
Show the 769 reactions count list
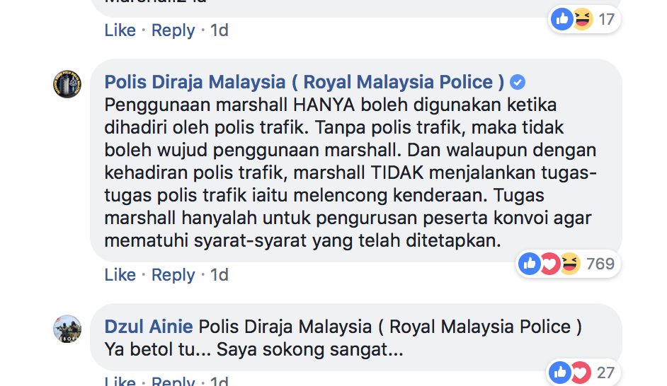coord(600,264)
